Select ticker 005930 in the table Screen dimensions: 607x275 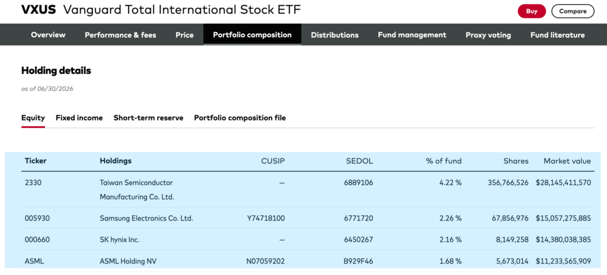(37, 218)
